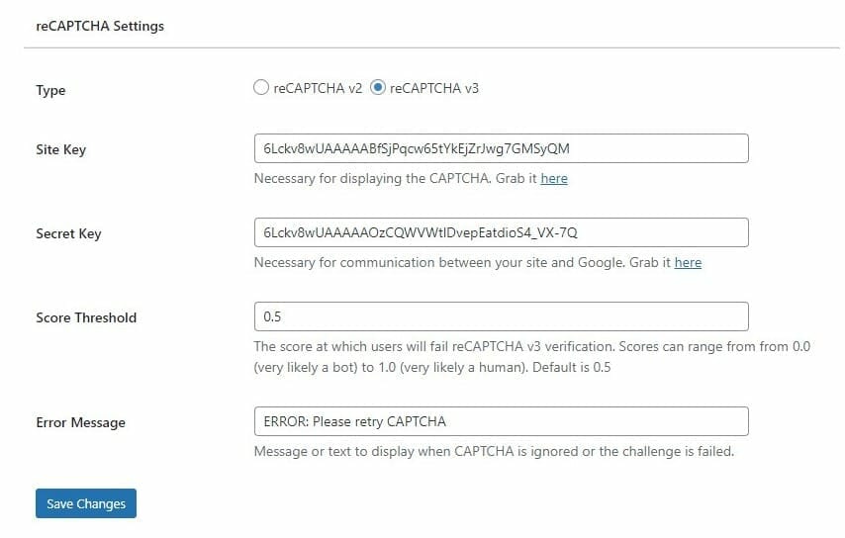Open the 'here' link below Site Key
Screen dimensions: 845x538
(x=554, y=178)
